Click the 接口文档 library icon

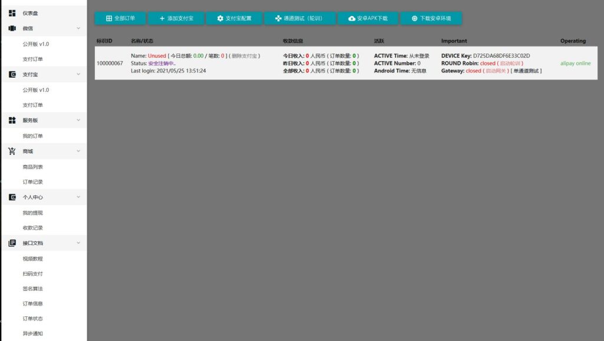click(12, 243)
